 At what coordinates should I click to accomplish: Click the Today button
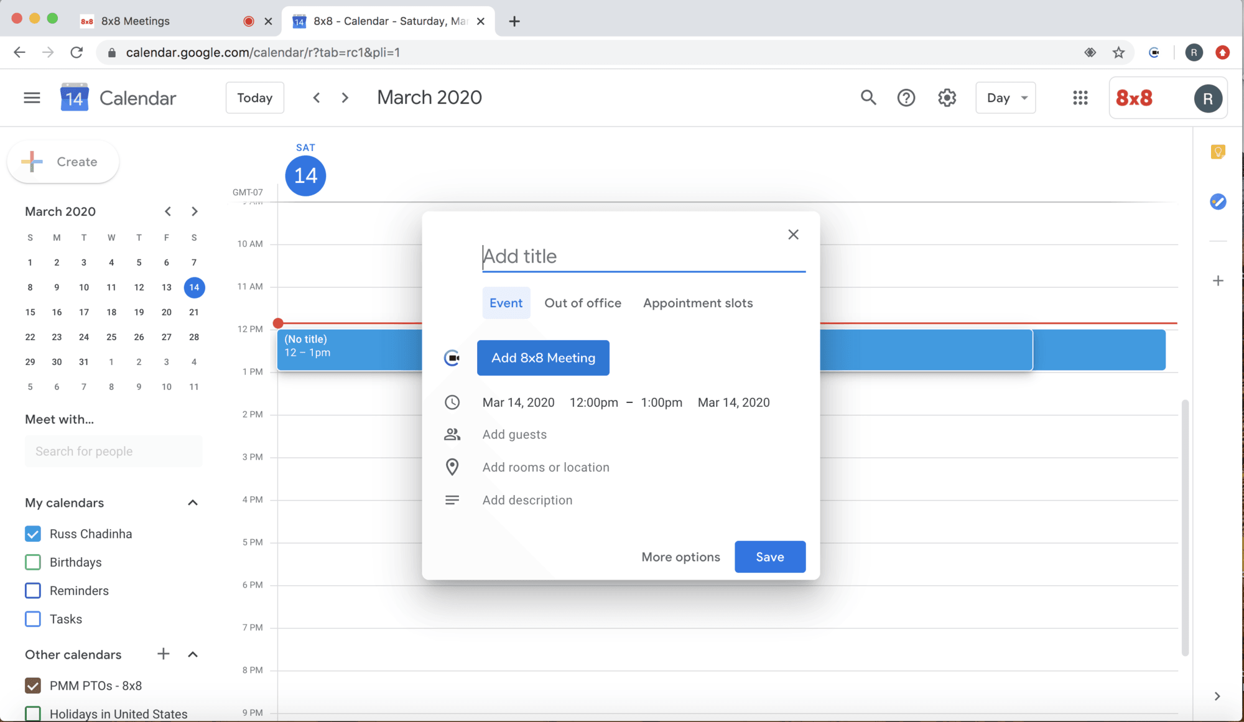coord(254,98)
